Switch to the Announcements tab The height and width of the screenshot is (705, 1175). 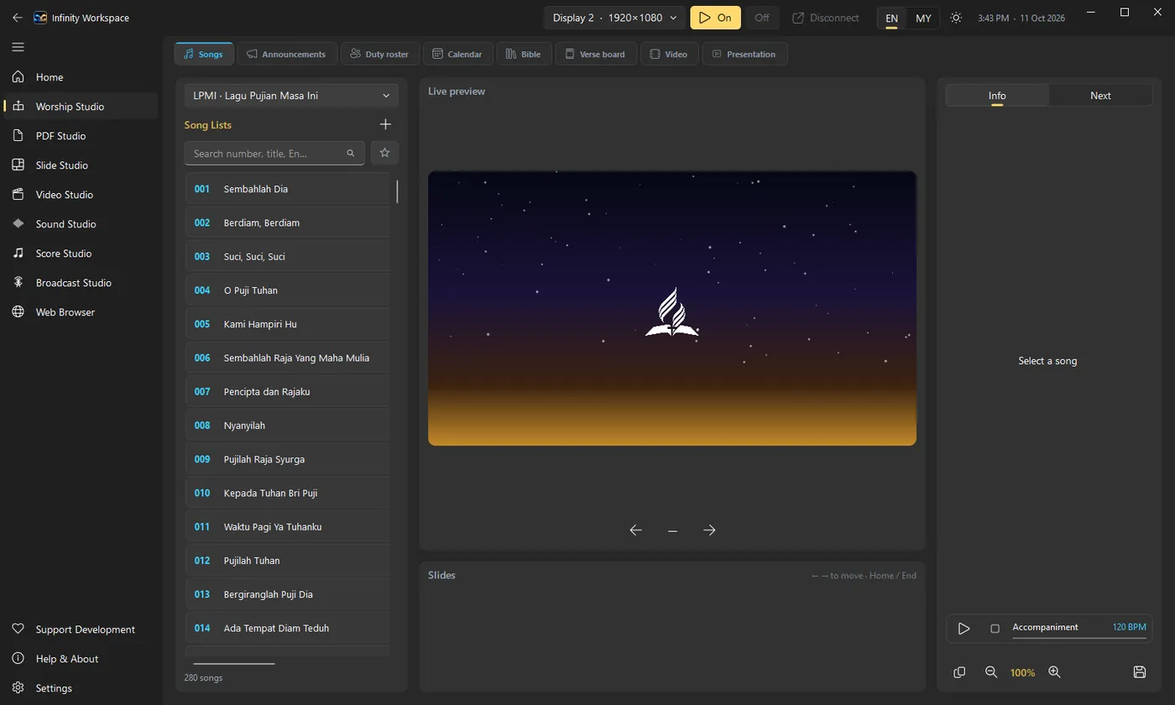click(287, 54)
